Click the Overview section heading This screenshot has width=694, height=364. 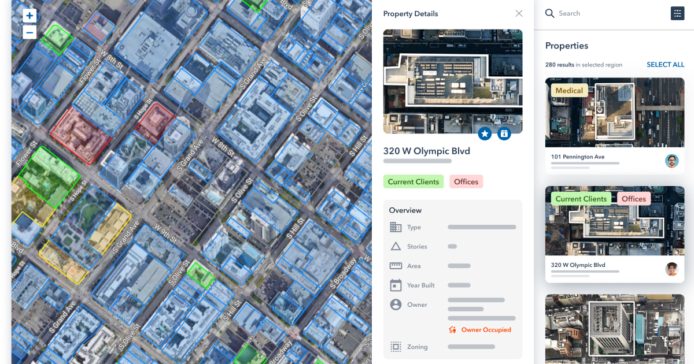point(405,210)
